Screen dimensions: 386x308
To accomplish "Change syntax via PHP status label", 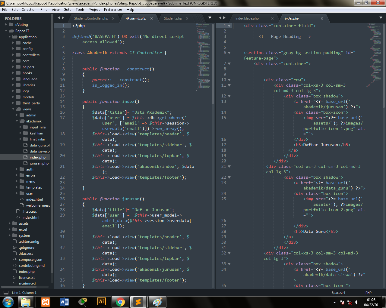I will click(x=368, y=293).
